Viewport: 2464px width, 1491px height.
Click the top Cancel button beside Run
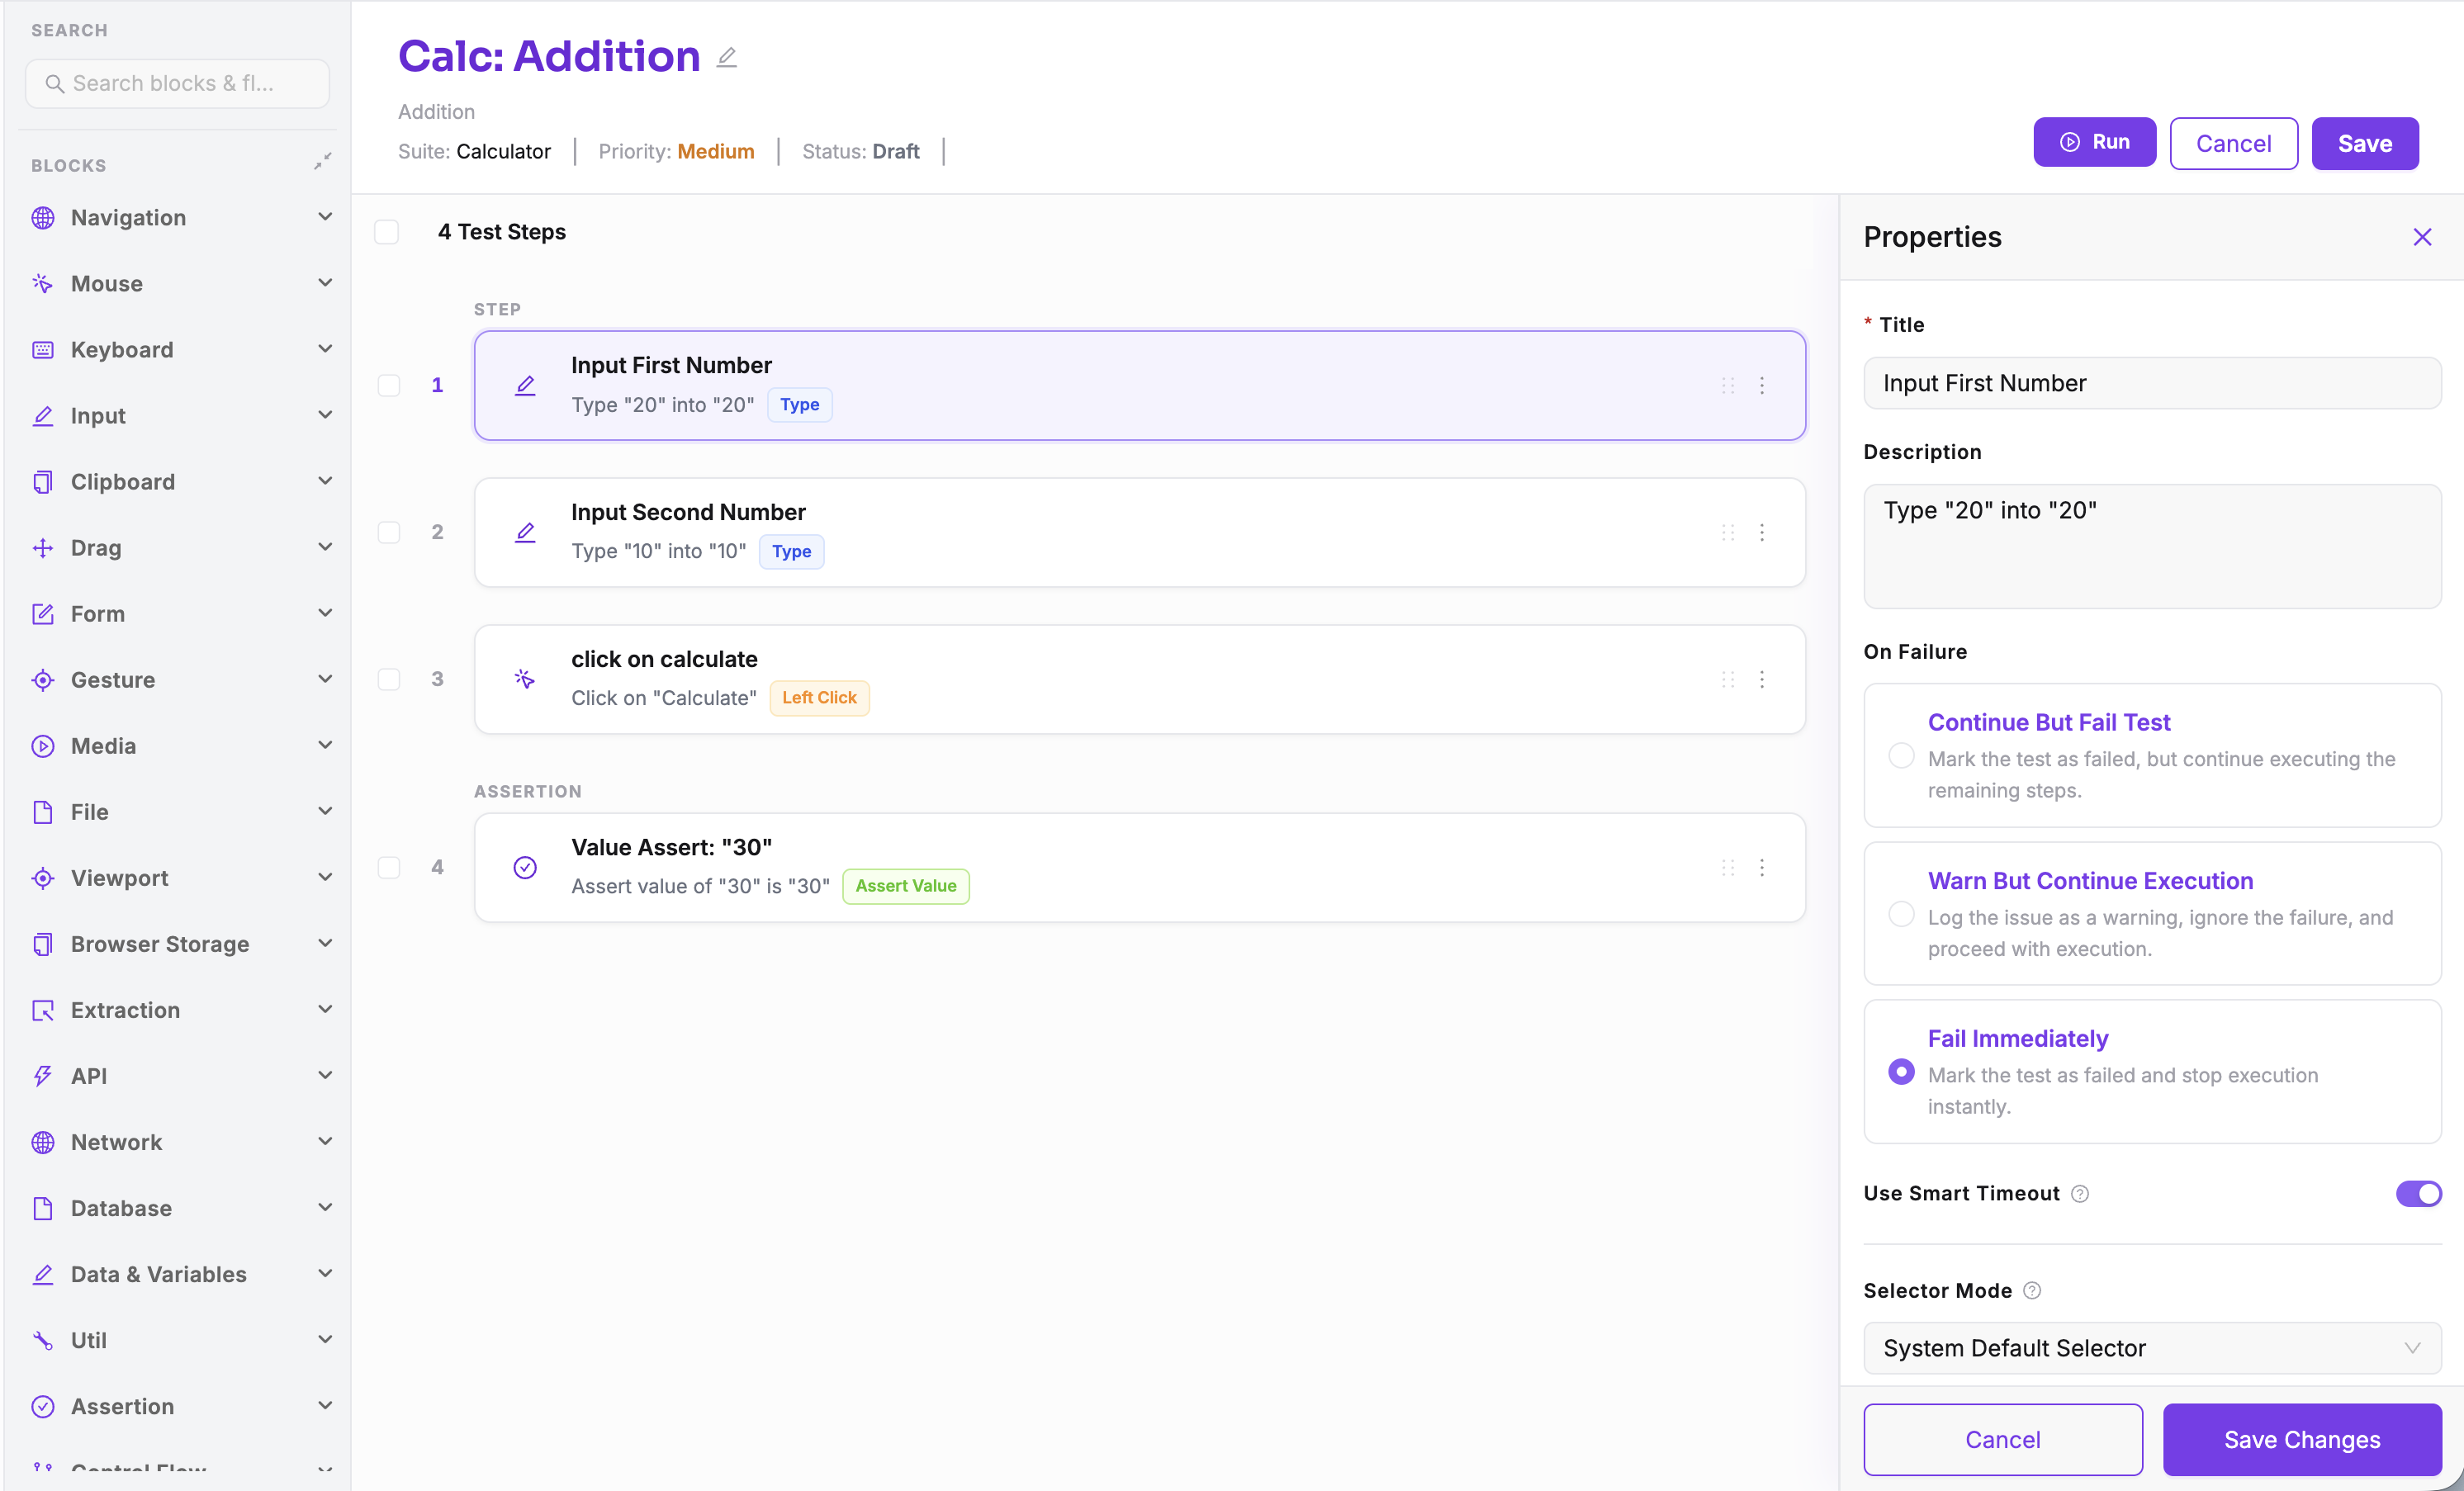(2233, 144)
